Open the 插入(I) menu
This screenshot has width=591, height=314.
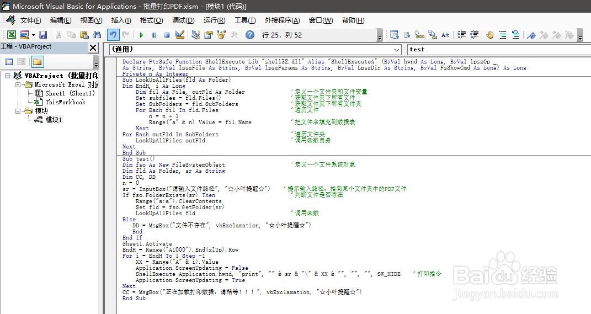pyautogui.click(x=121, y=20)
